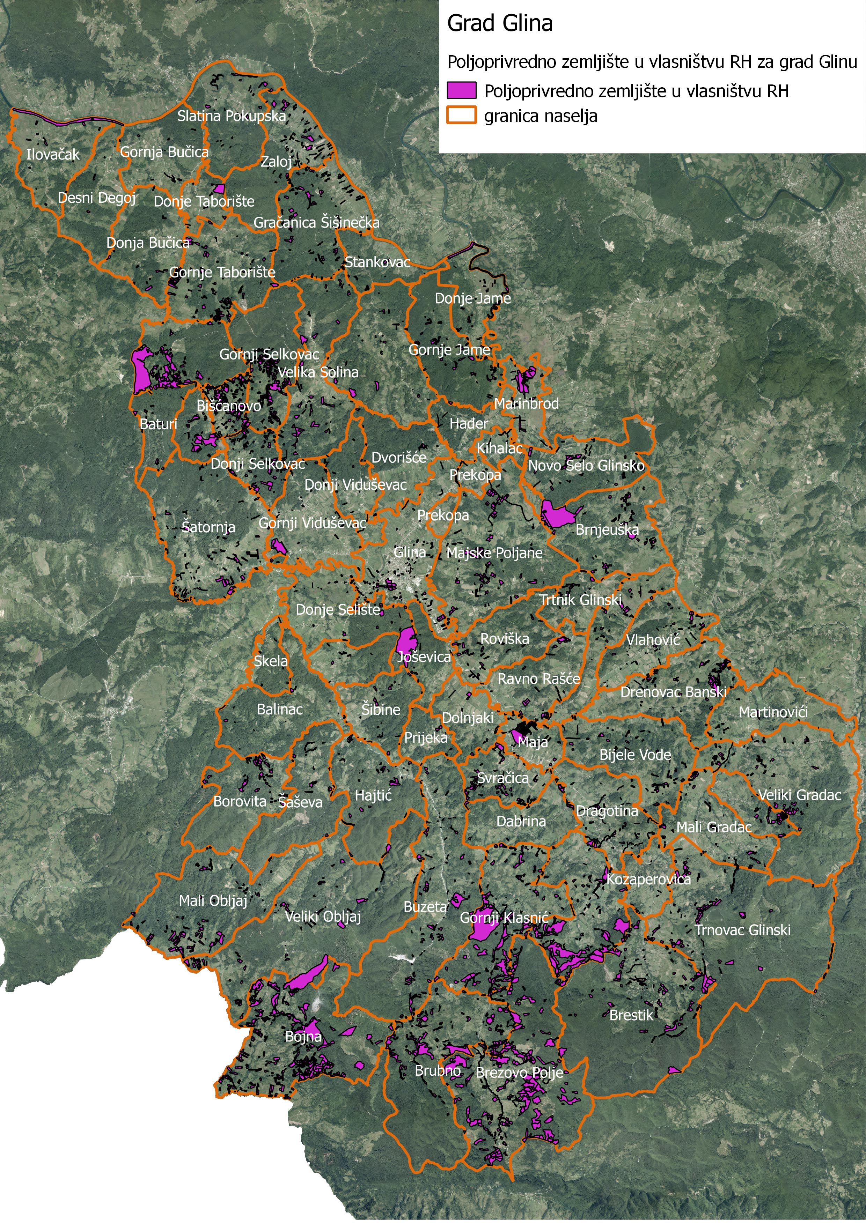Click the 'Slatina Pokupska' label
This screenshot has width=866, height=1224.
[232, 116]
